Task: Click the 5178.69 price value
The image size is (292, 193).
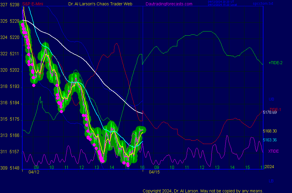Action: pos(270,112)
